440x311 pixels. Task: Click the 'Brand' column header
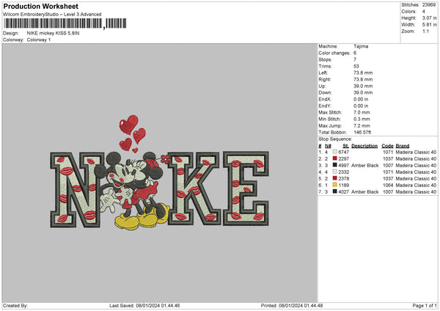tap(403, 146)
